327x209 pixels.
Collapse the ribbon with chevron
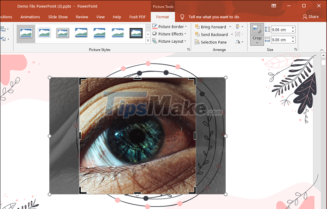tap(322, 50)
